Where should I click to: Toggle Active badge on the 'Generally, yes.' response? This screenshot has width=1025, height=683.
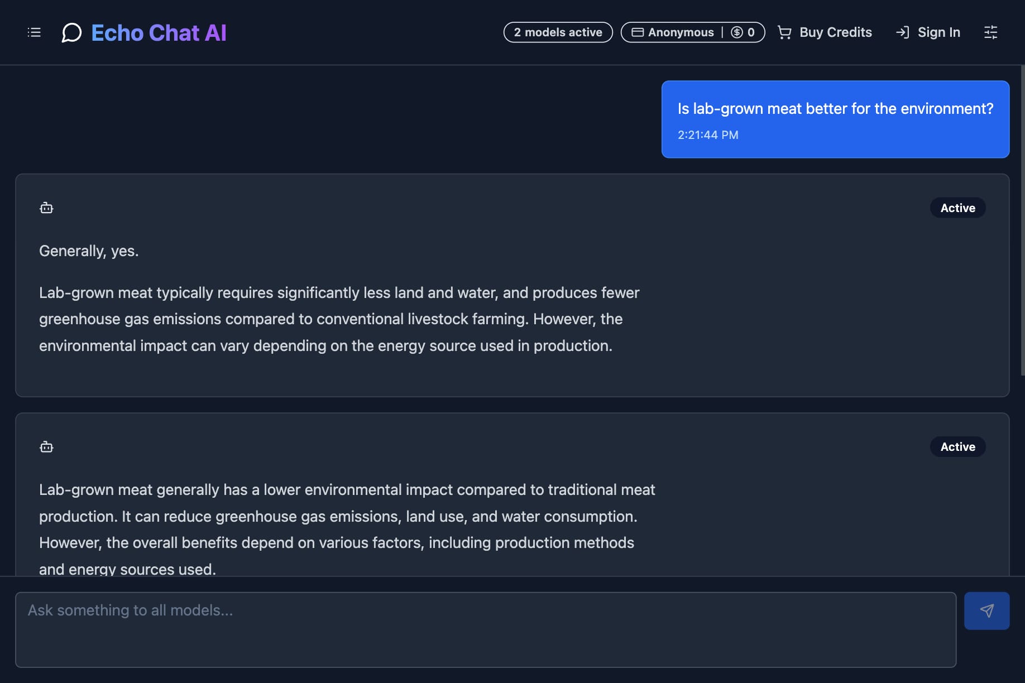click(x=957, y=208)
